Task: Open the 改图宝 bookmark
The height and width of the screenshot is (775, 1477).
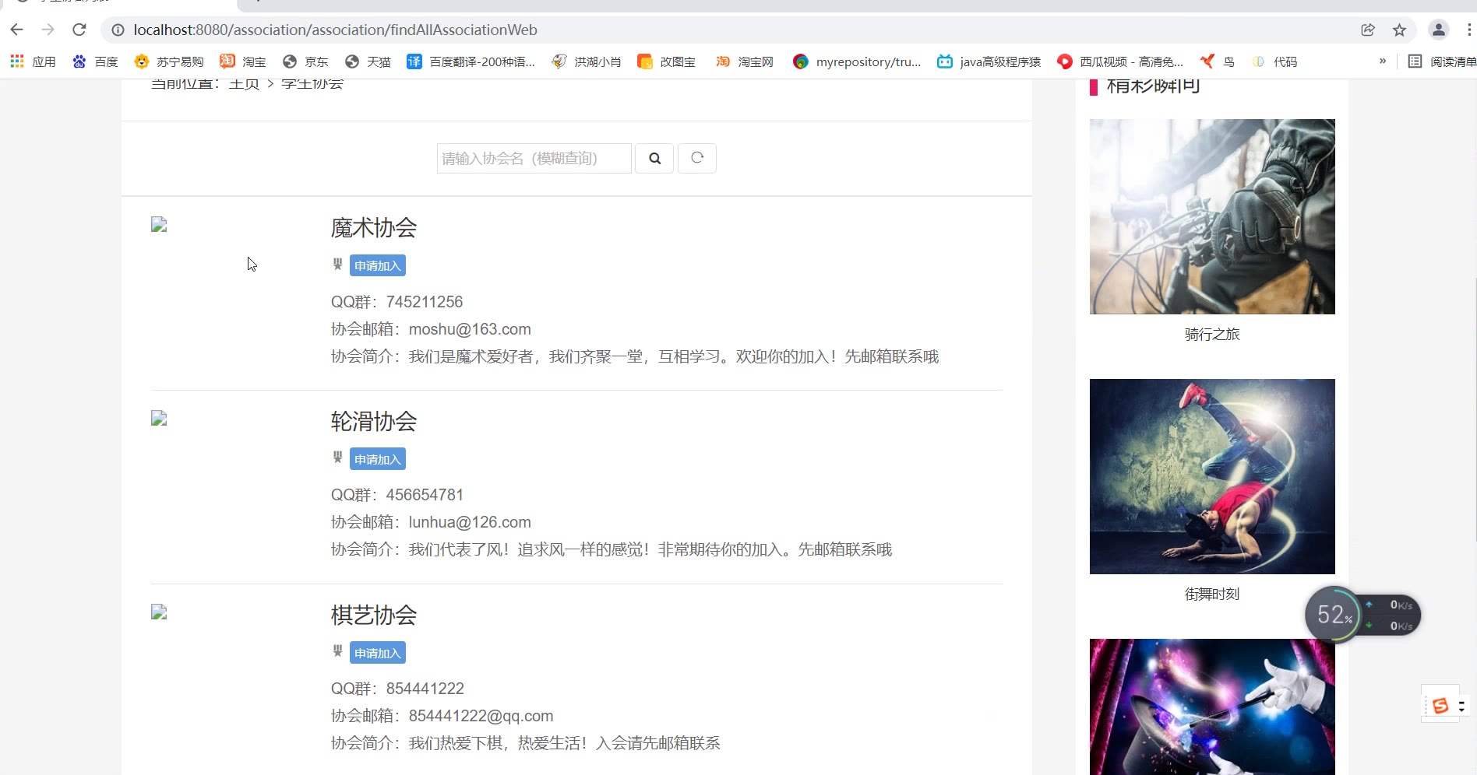Action: tap(667, 61)
